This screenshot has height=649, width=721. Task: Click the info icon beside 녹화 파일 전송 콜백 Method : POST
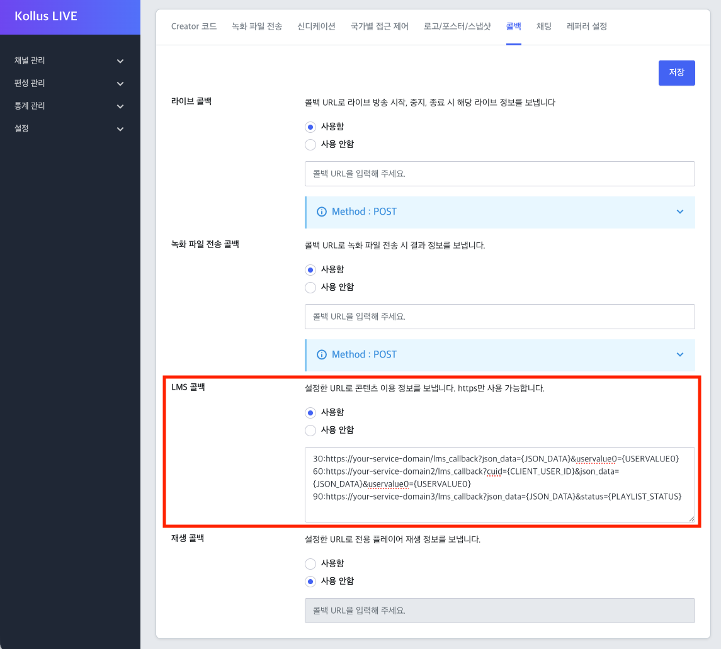322,354
